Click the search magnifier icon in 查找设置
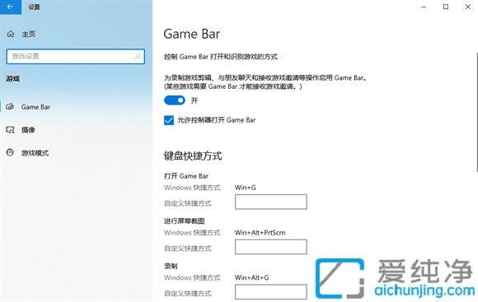The width and height of the screenshot is (478, 302). [138, 56]
